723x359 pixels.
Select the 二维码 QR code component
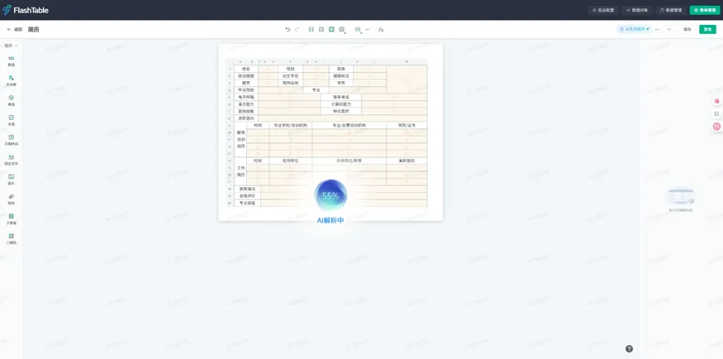point(11,238)
